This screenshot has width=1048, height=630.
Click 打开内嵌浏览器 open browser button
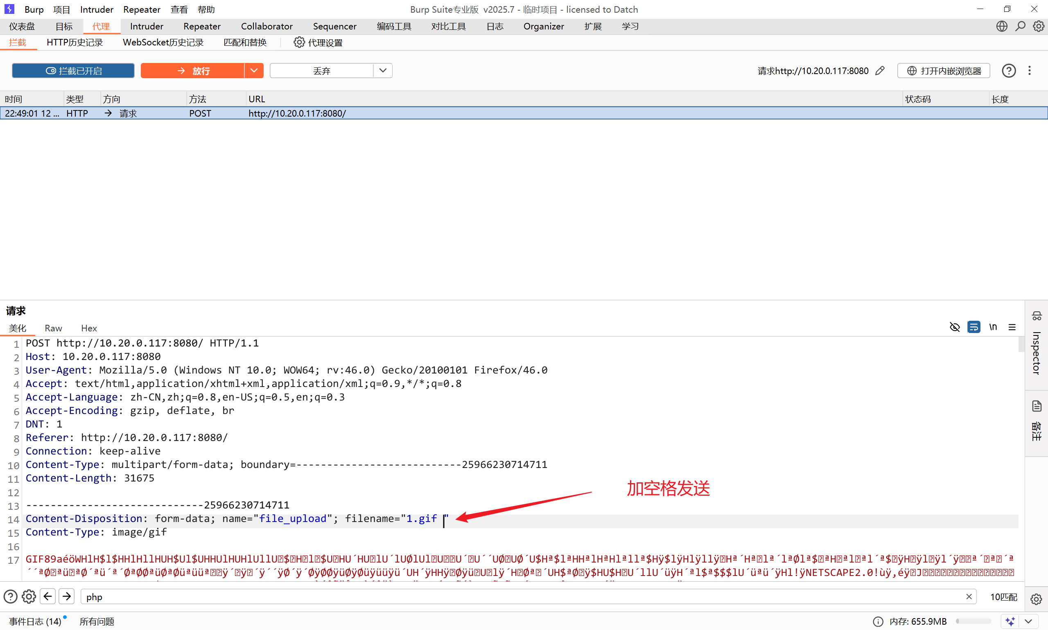[944, 71]
